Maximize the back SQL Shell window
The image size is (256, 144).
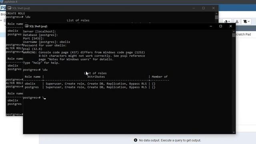pyautogui.click(x=204, y=8)
